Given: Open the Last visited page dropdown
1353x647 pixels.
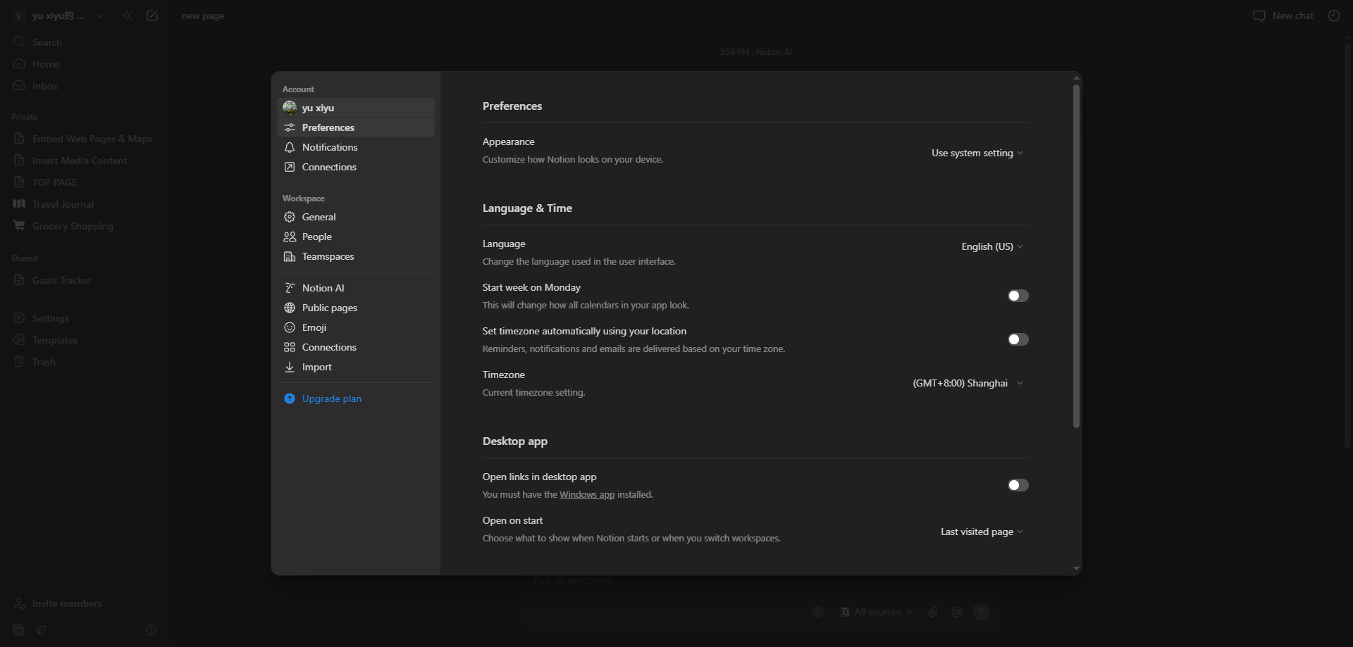Looking at the screenshot, I should (x=982, y=532).
